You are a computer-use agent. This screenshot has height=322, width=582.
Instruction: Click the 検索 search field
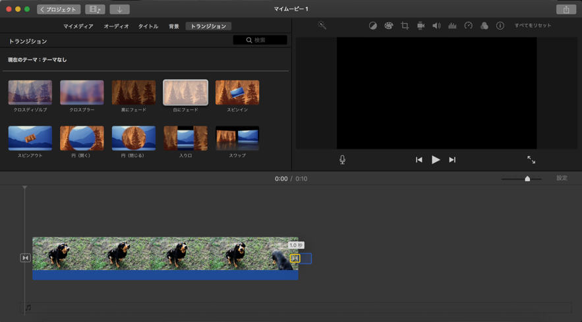click(x=260, y=40)
